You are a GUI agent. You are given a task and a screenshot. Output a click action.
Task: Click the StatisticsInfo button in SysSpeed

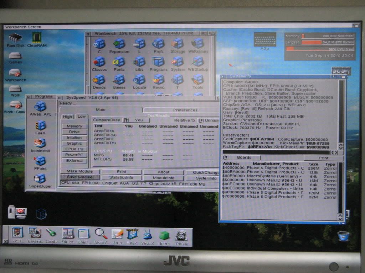pyautogui.click(x=121, y=178)
